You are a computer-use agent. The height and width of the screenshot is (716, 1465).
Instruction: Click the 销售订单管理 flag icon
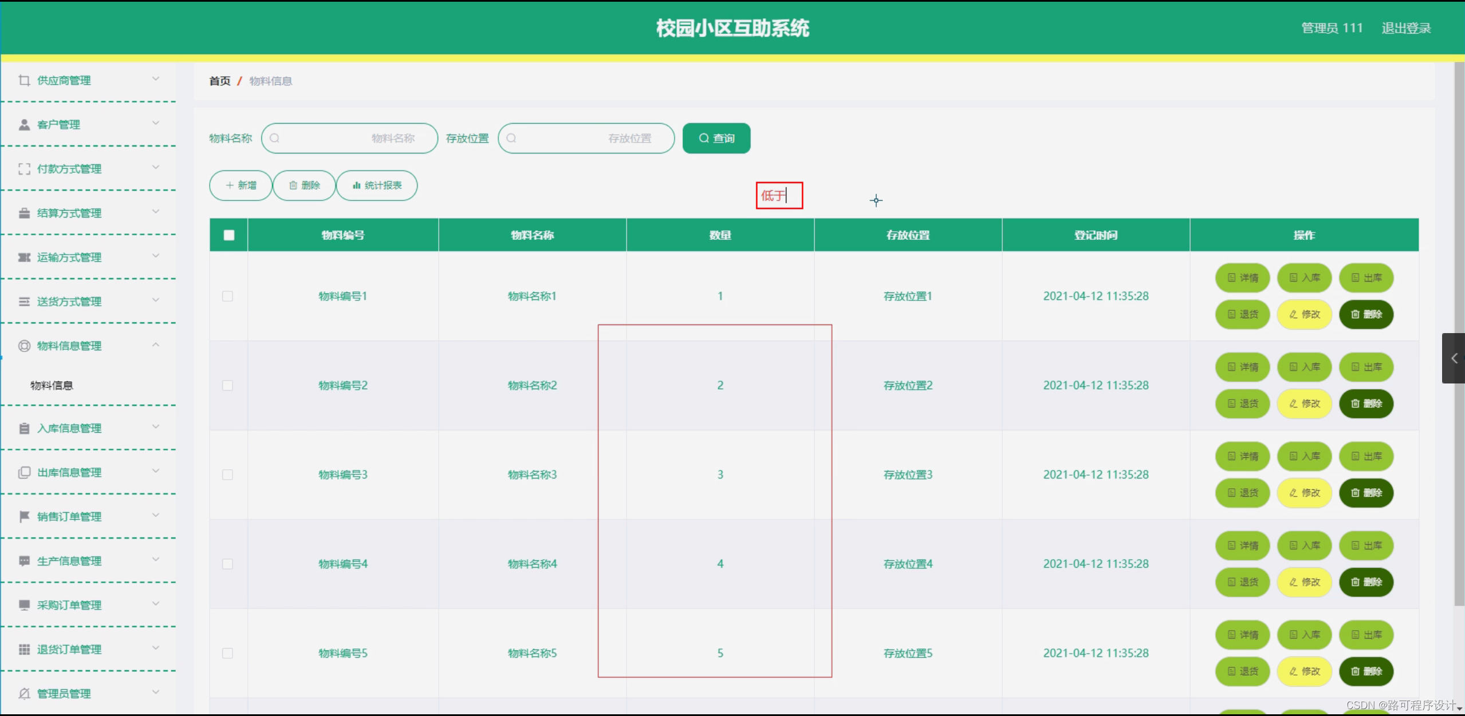[x=24, y=516]
